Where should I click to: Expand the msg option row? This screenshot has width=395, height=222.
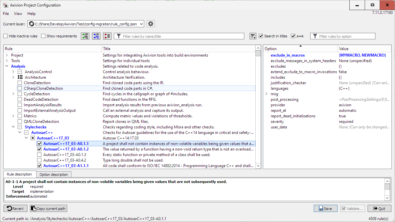click(267, 94)
